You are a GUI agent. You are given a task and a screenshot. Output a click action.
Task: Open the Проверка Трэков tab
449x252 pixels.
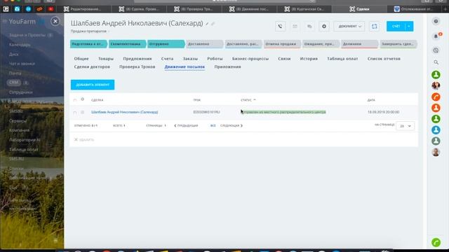click(x=138, y=66)
